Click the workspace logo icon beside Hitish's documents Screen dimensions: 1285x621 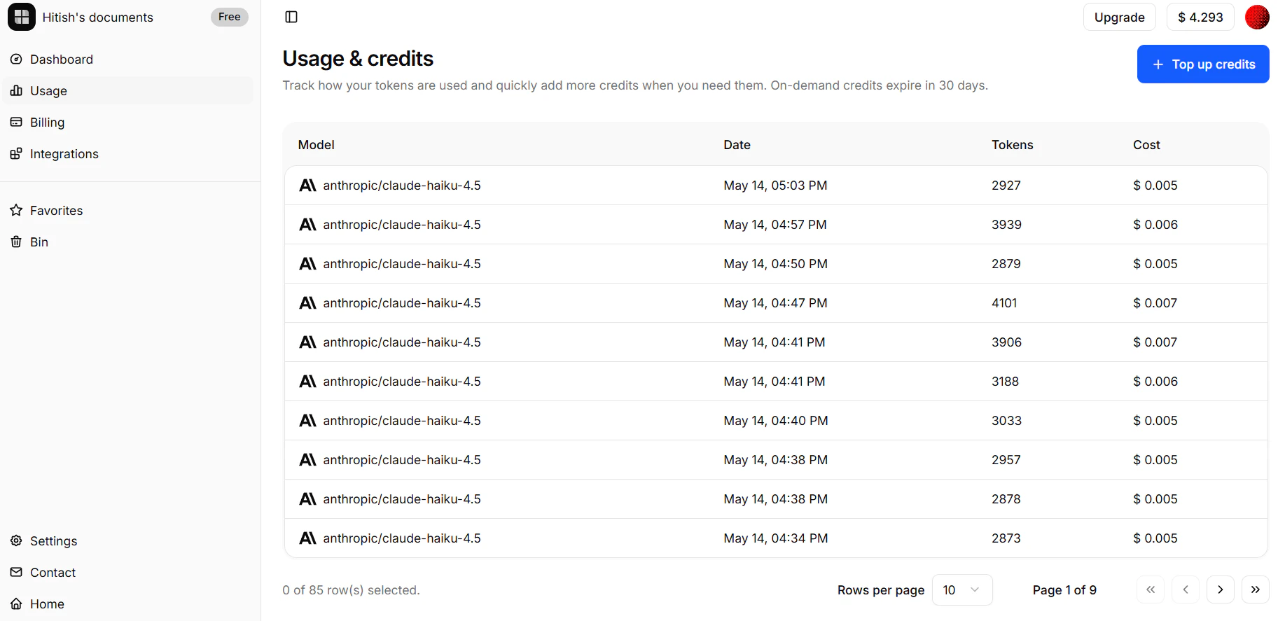(x=22, y=17)
